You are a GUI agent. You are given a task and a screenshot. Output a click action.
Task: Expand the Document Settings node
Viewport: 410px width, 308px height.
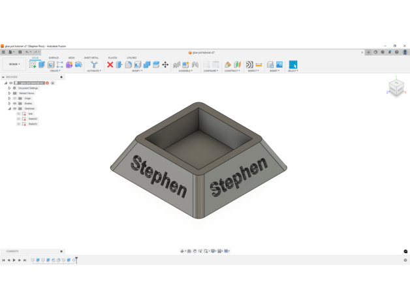pyautogui.click(x=10, y=88)
